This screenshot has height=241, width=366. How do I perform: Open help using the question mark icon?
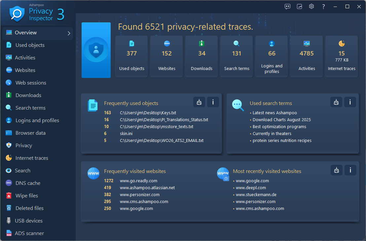click(x=323, y=6)
